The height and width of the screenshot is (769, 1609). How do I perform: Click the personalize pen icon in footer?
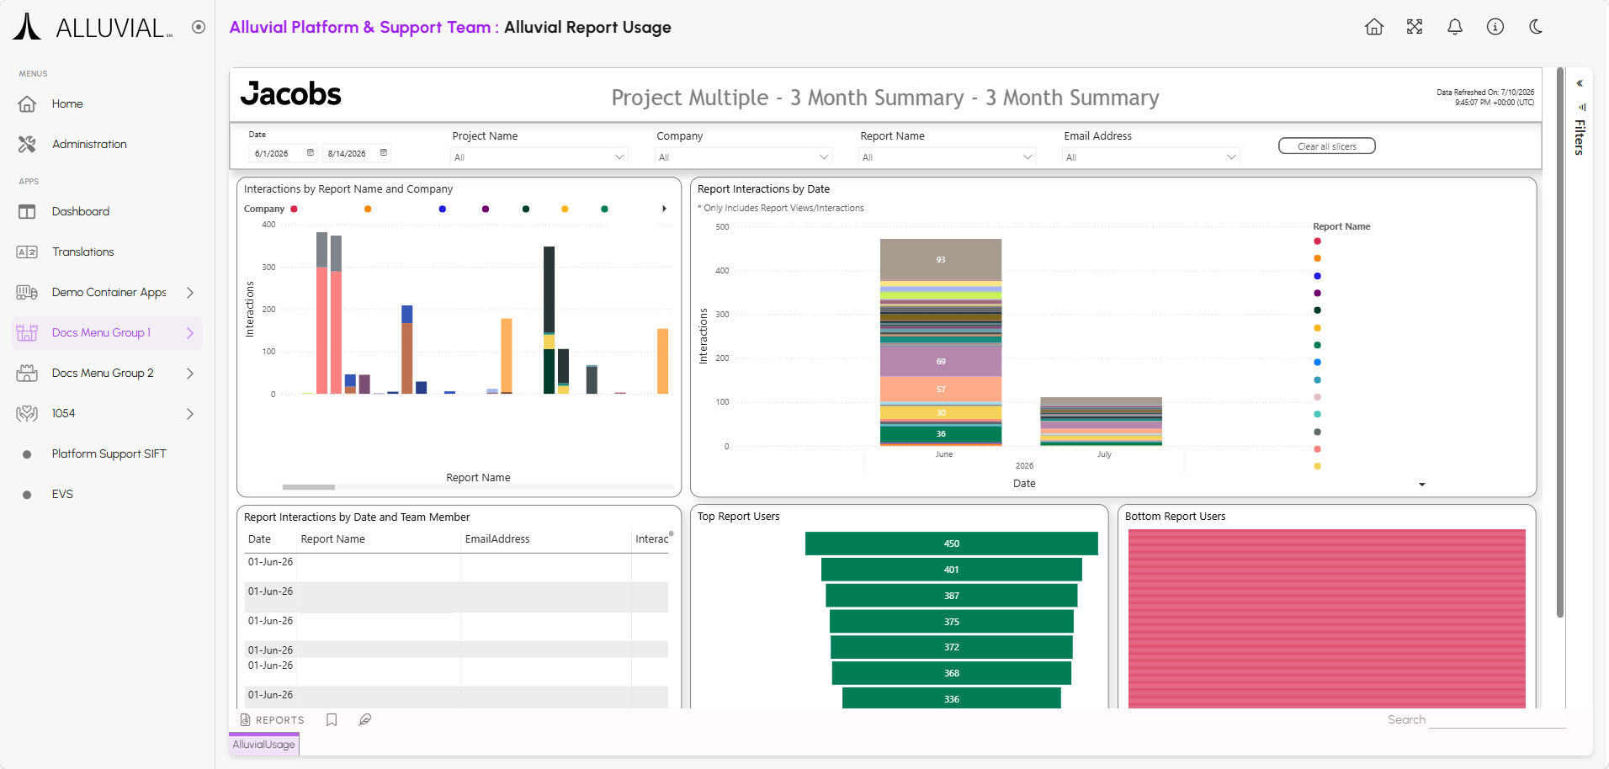click(x=365, y=720)
